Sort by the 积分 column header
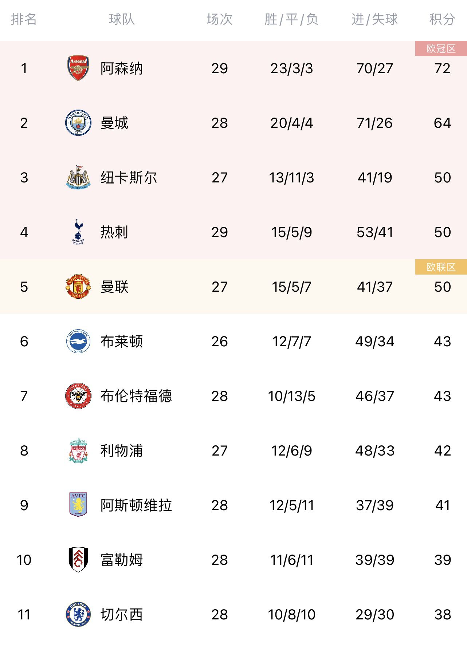 (x=442, y=19)
